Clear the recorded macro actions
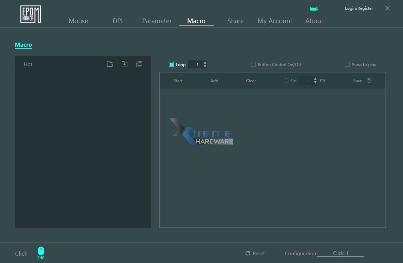The height and width of the screenshot is (263, 403). (251, 81)
